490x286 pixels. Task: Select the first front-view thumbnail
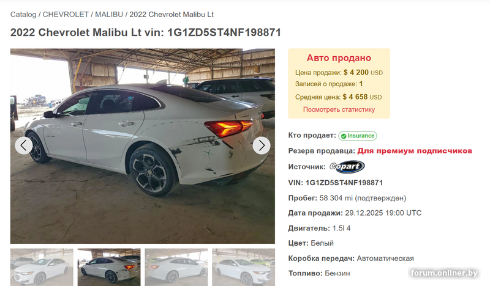42,267
